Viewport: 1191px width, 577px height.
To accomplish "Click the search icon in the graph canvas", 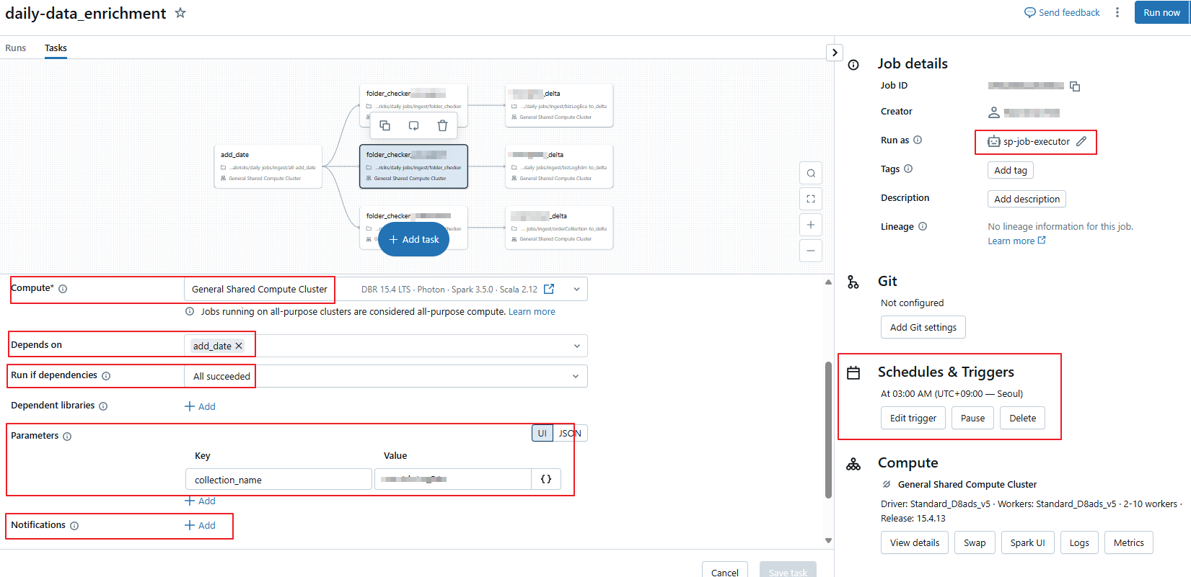I will (x=811, y=173).
